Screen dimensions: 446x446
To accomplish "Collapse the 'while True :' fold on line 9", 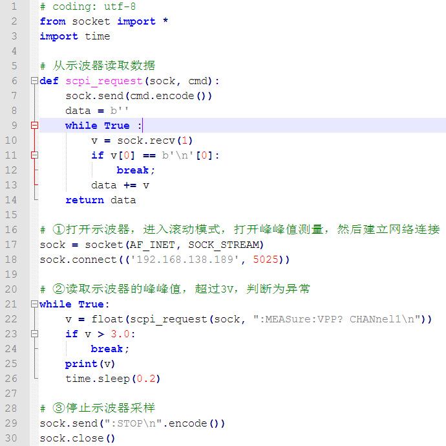I will coord(34,126).
